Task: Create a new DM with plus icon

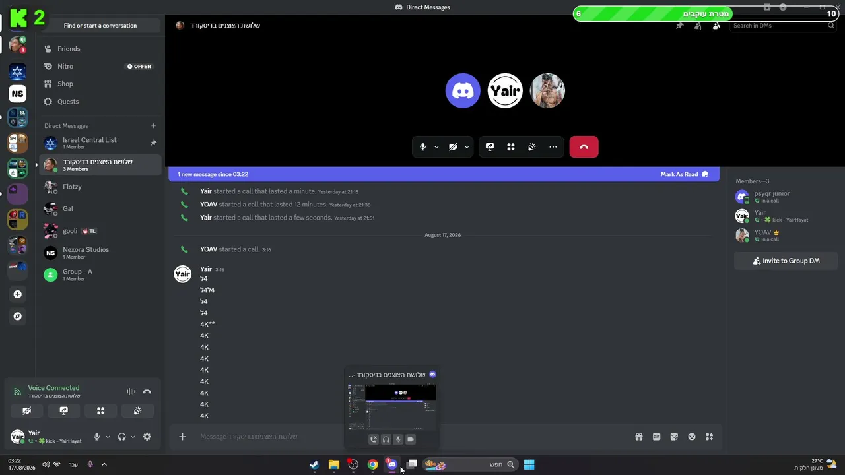Action: pos(153,126)
